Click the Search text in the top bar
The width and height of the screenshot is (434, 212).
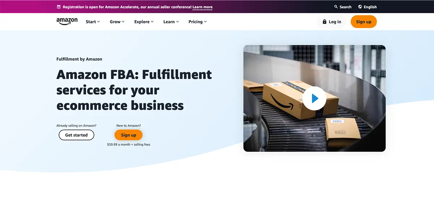tap(345, 7)
